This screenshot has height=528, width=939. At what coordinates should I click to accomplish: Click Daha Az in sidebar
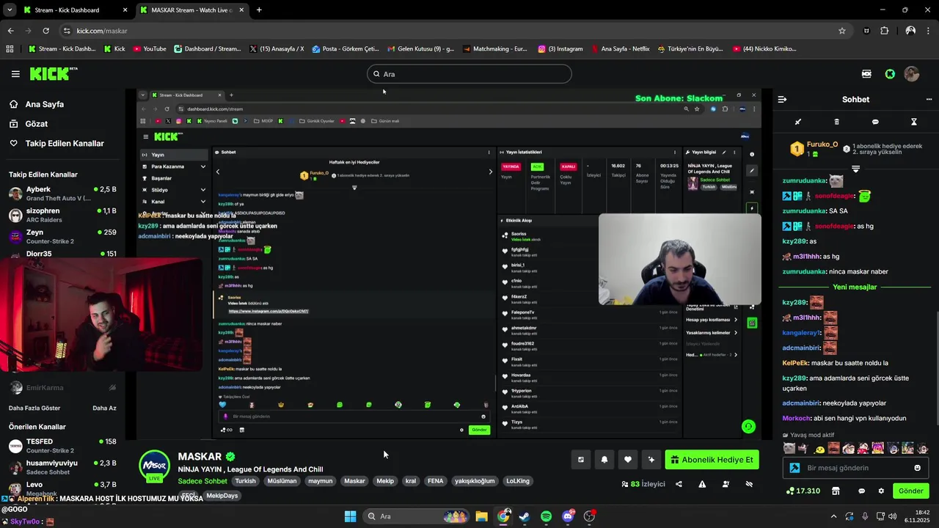[x=104, y=408]
